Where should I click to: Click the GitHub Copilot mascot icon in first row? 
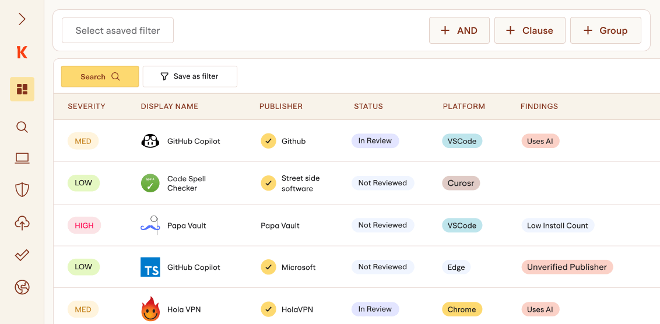(150, 141)
